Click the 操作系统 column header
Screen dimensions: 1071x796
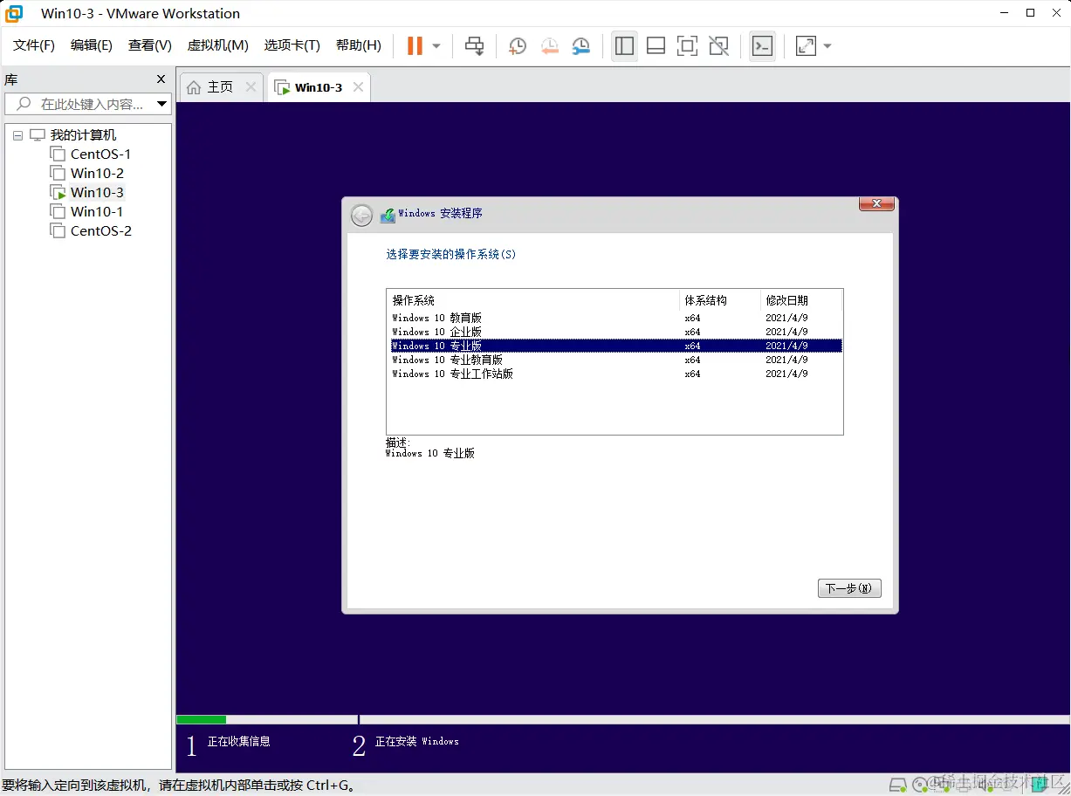pos(533,300)
